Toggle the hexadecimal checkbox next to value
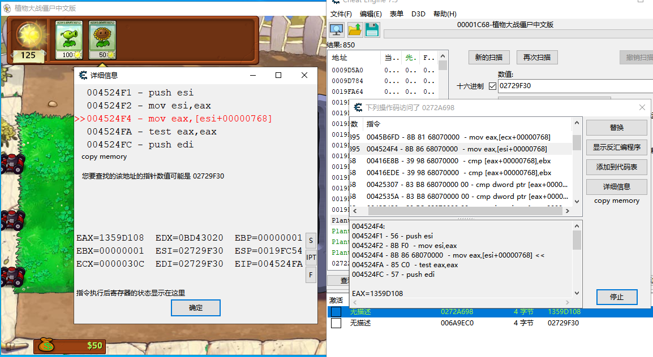 pos(492,86)
